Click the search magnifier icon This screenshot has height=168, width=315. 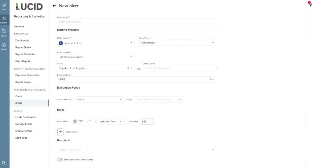point(4,163)
